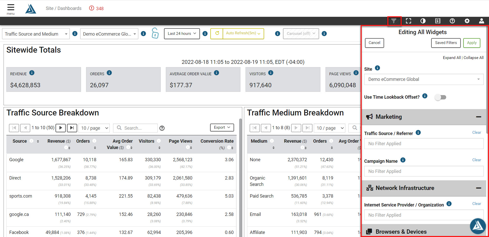Enter fullscreen mode via toolbar icon

click(409, 21)
